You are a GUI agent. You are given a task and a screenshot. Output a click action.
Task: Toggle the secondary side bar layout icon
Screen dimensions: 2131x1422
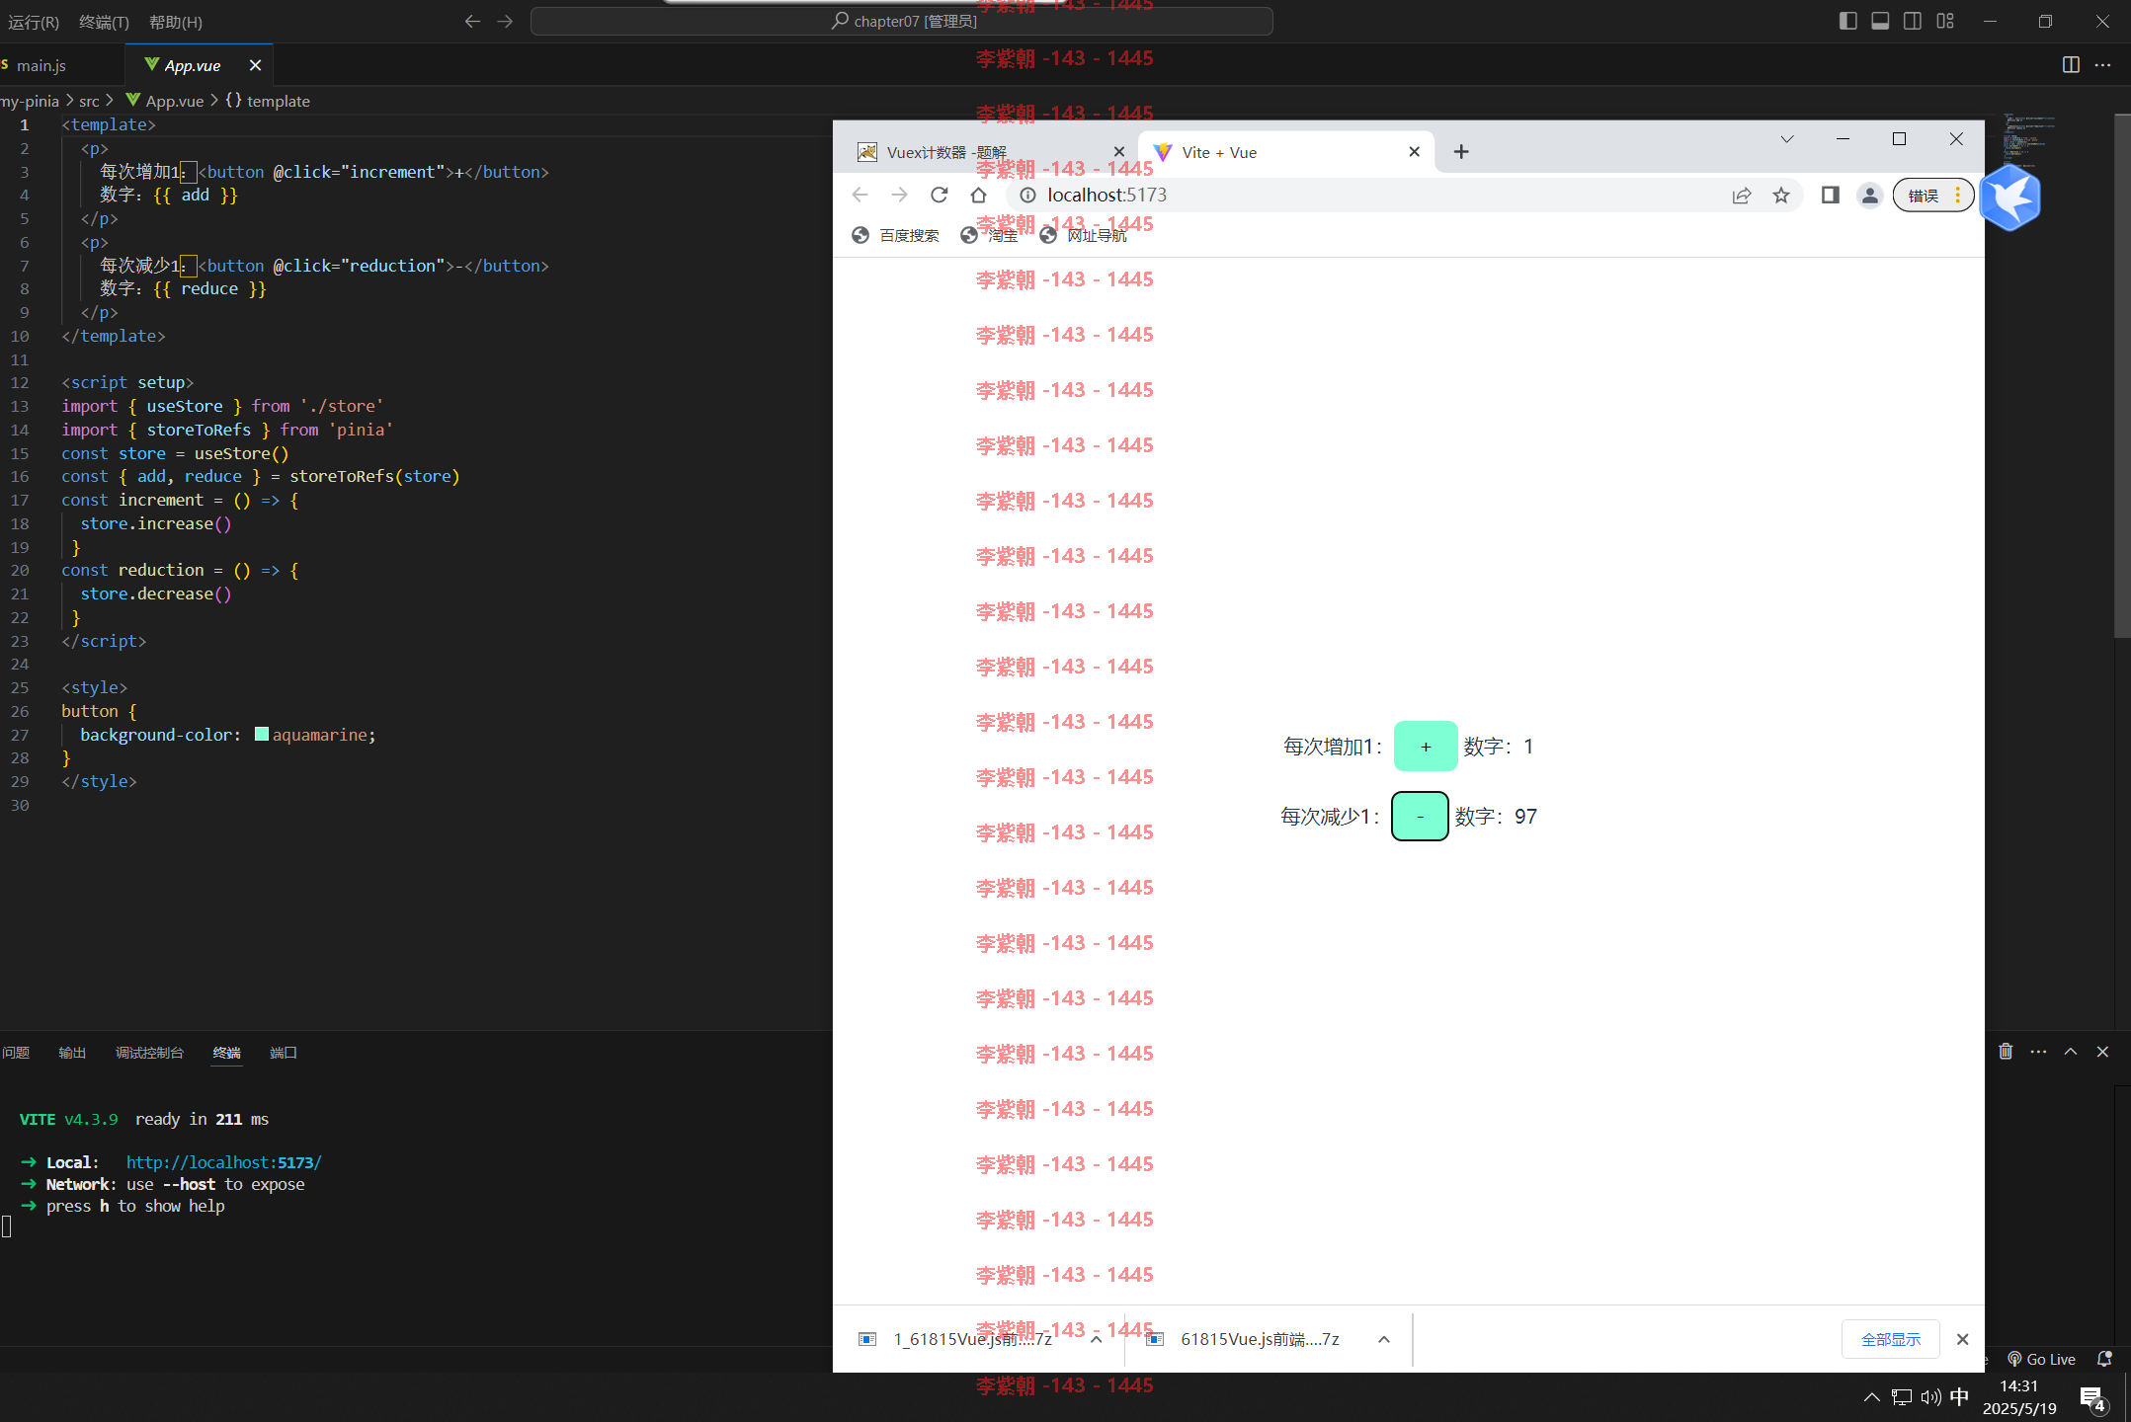(1913, 21)
